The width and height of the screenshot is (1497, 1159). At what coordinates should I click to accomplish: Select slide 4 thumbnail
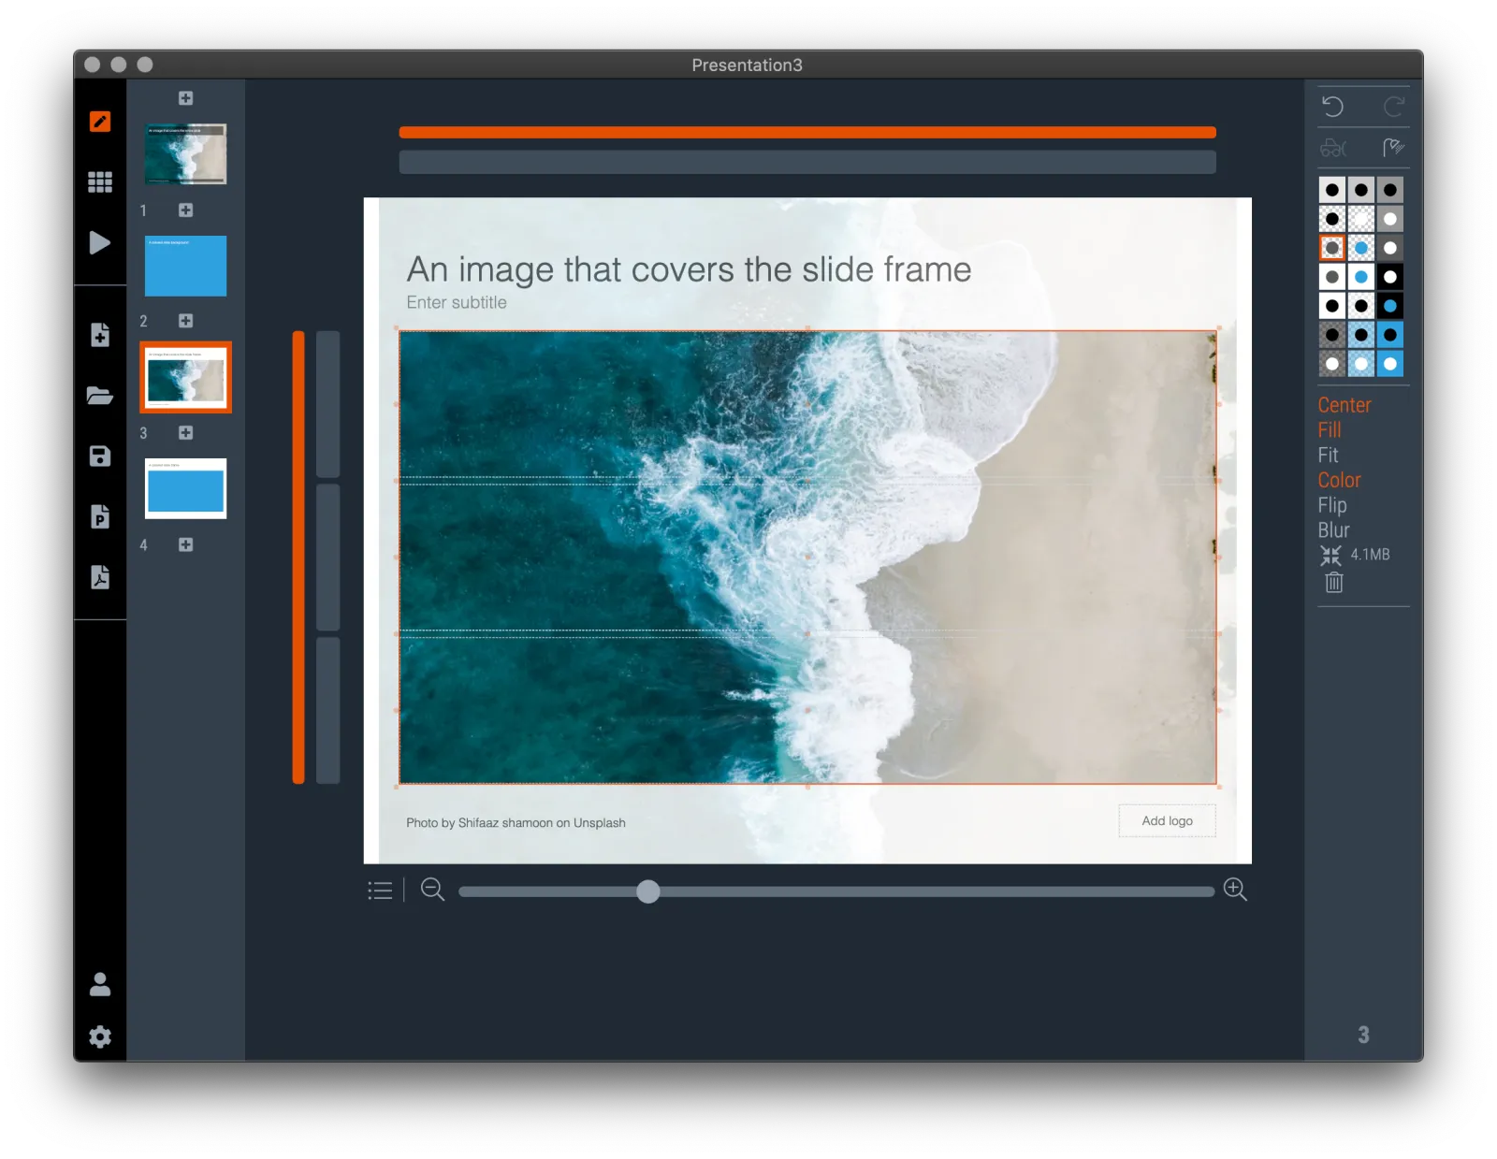pos(186,488)
